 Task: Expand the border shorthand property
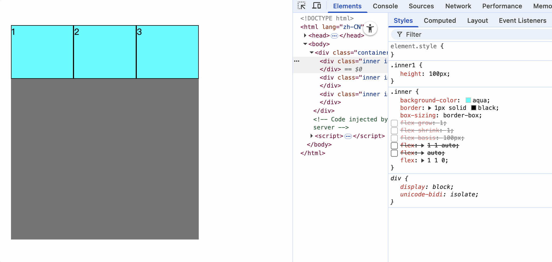coord(430,108)
